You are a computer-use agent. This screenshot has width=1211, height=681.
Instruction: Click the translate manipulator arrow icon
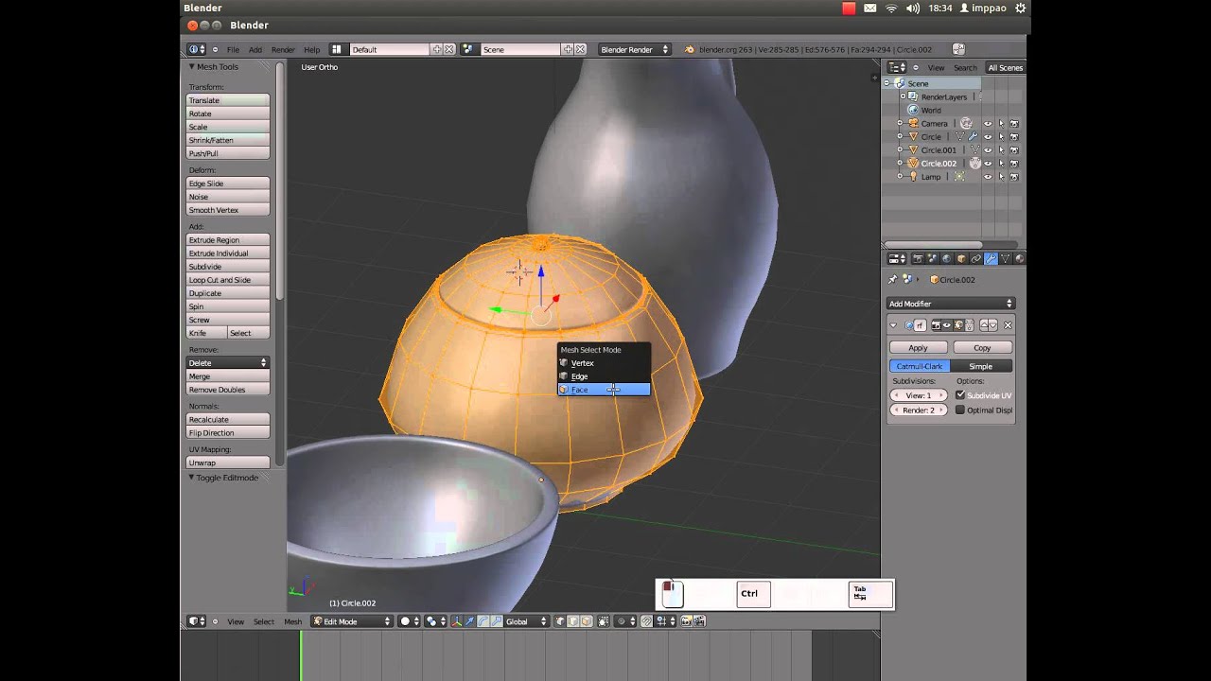[x=470, y=621]
